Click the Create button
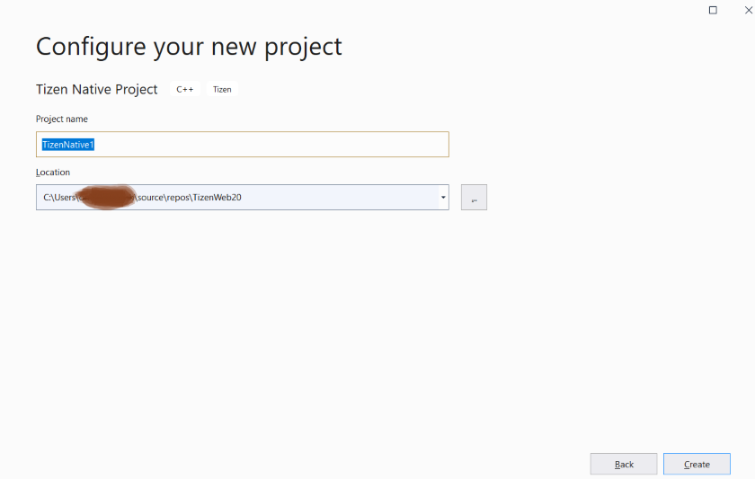The width and height of the screenshot is (755, 479). pos(697,464)
